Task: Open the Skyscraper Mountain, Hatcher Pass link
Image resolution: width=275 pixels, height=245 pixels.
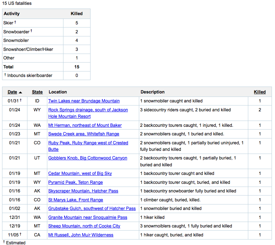Action: point(83,191)
